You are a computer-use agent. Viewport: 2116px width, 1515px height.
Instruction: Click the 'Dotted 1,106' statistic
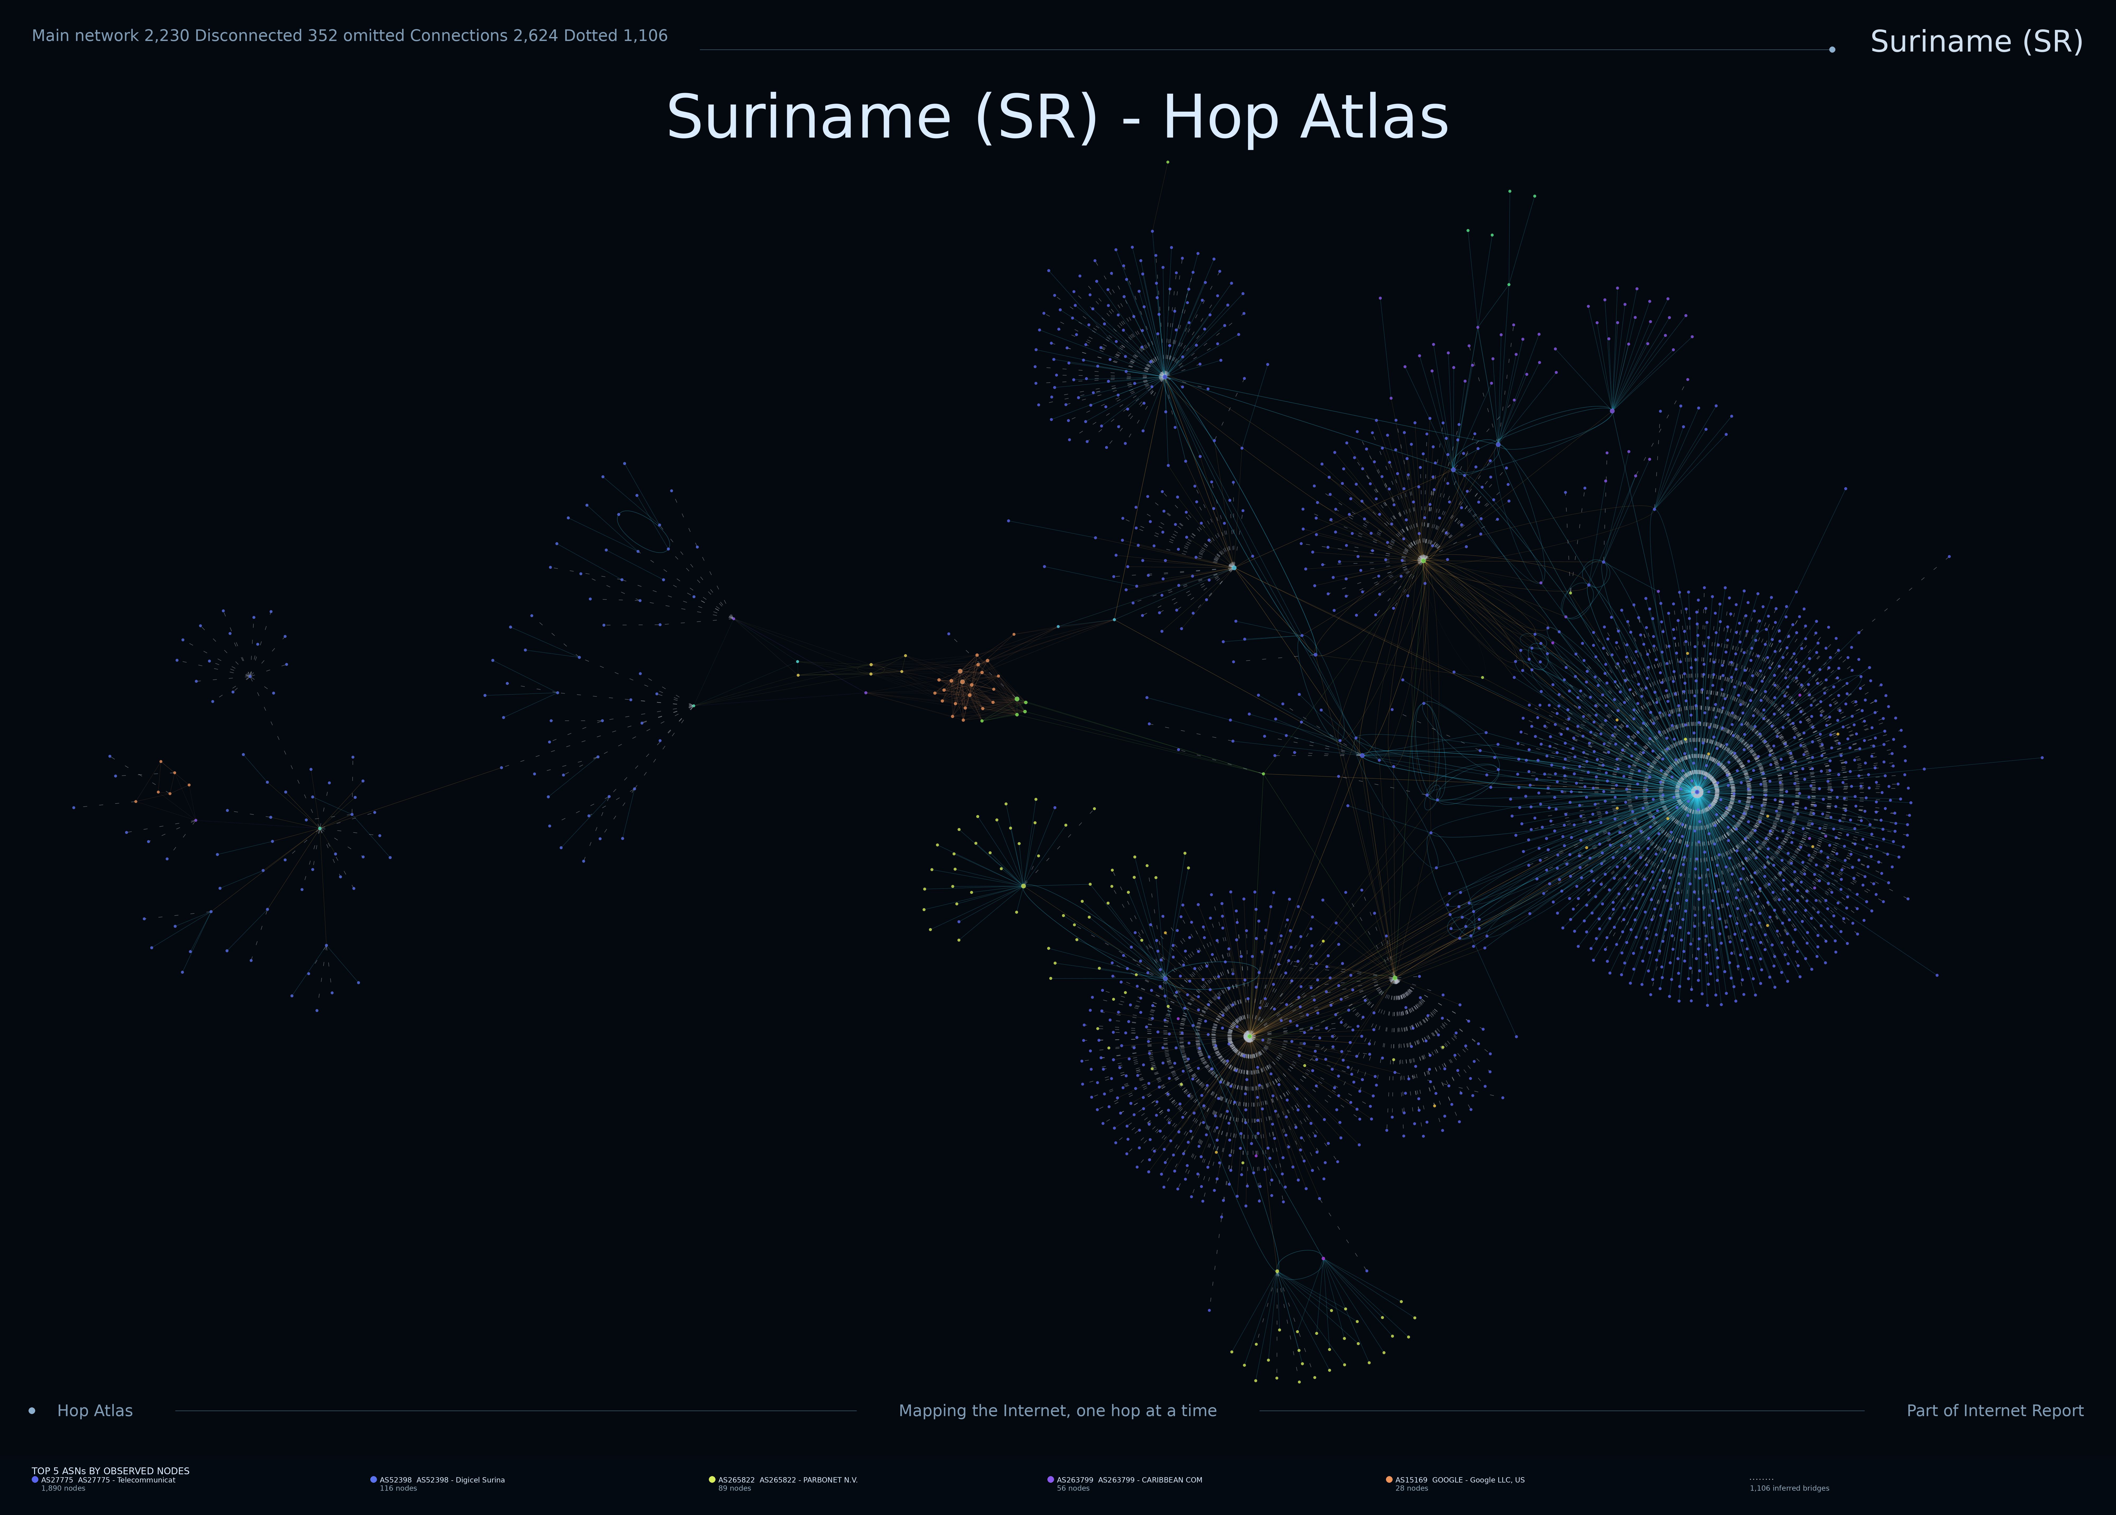616,35
